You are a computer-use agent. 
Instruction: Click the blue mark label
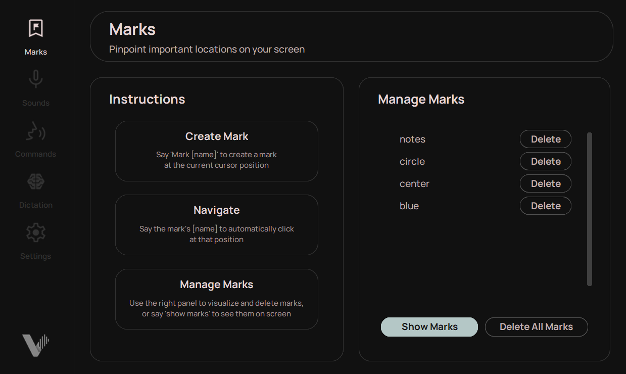409,206
